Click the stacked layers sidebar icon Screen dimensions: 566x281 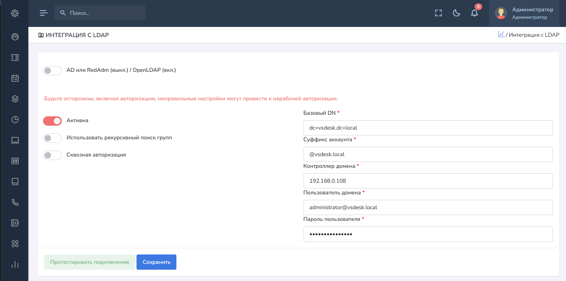coord(15,99)
